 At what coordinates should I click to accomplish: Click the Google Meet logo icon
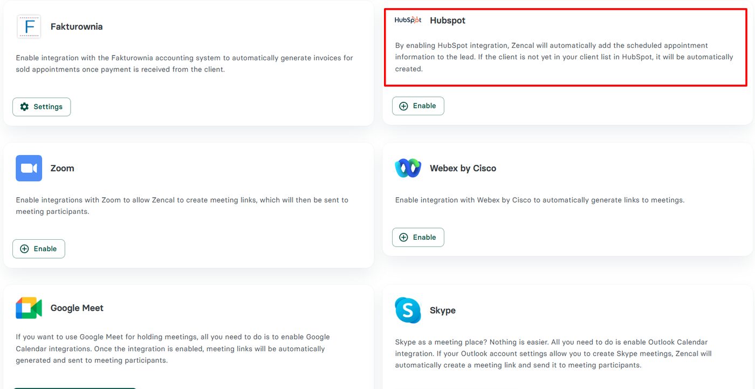click(x=29, y=308)
